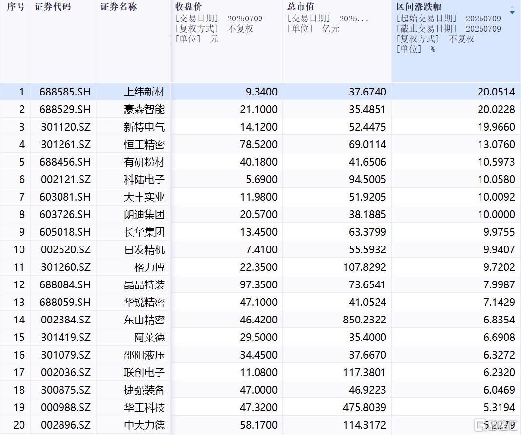Viewport: 521px width, 435px height.
Task: Select the 证券代码 column header
Action: coord(53,7)
